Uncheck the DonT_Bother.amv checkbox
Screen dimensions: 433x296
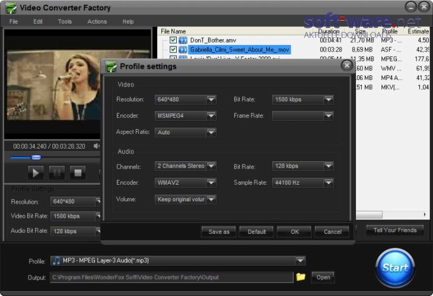173,40
